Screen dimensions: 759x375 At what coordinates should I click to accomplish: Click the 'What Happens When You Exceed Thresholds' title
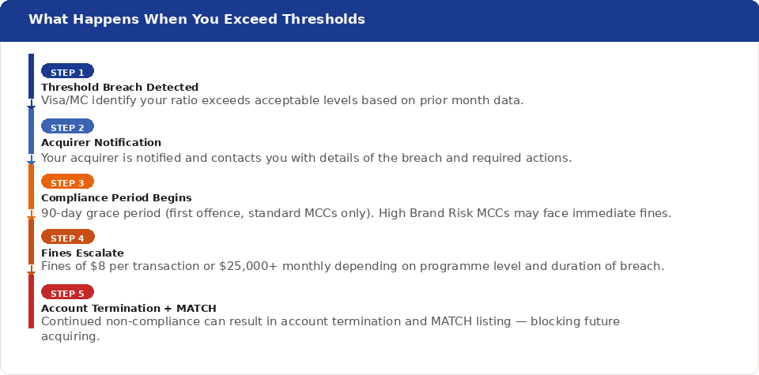tap(197, 19)
